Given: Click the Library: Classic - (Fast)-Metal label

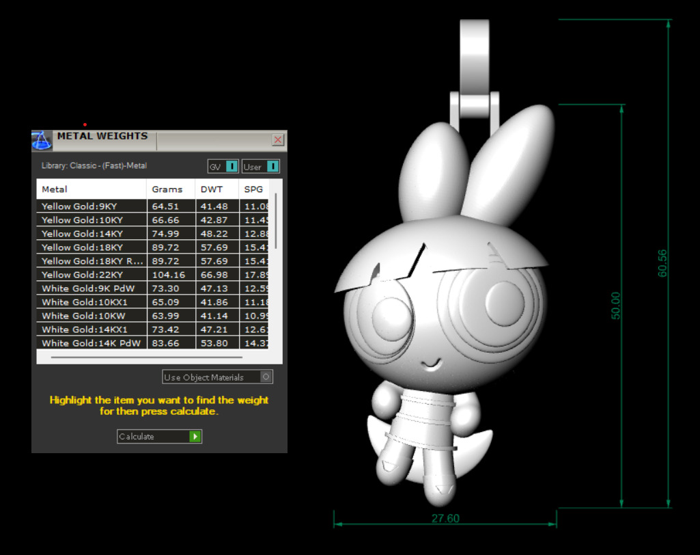Looking at the screenshot, I should [94, 166].
